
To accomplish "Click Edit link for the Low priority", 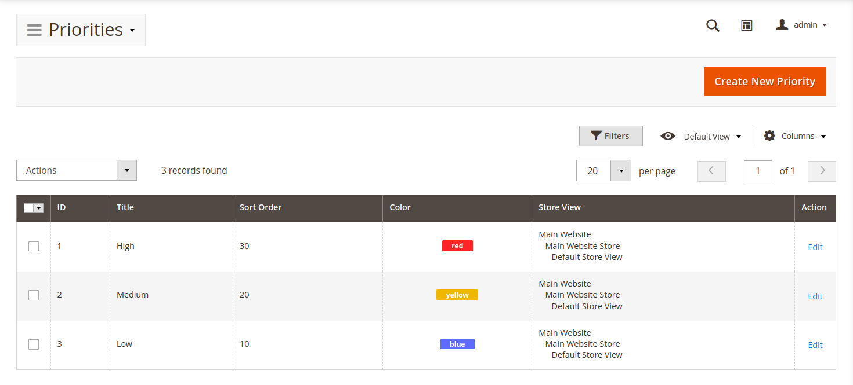I will pyautogui.click(x=815, y=345).
